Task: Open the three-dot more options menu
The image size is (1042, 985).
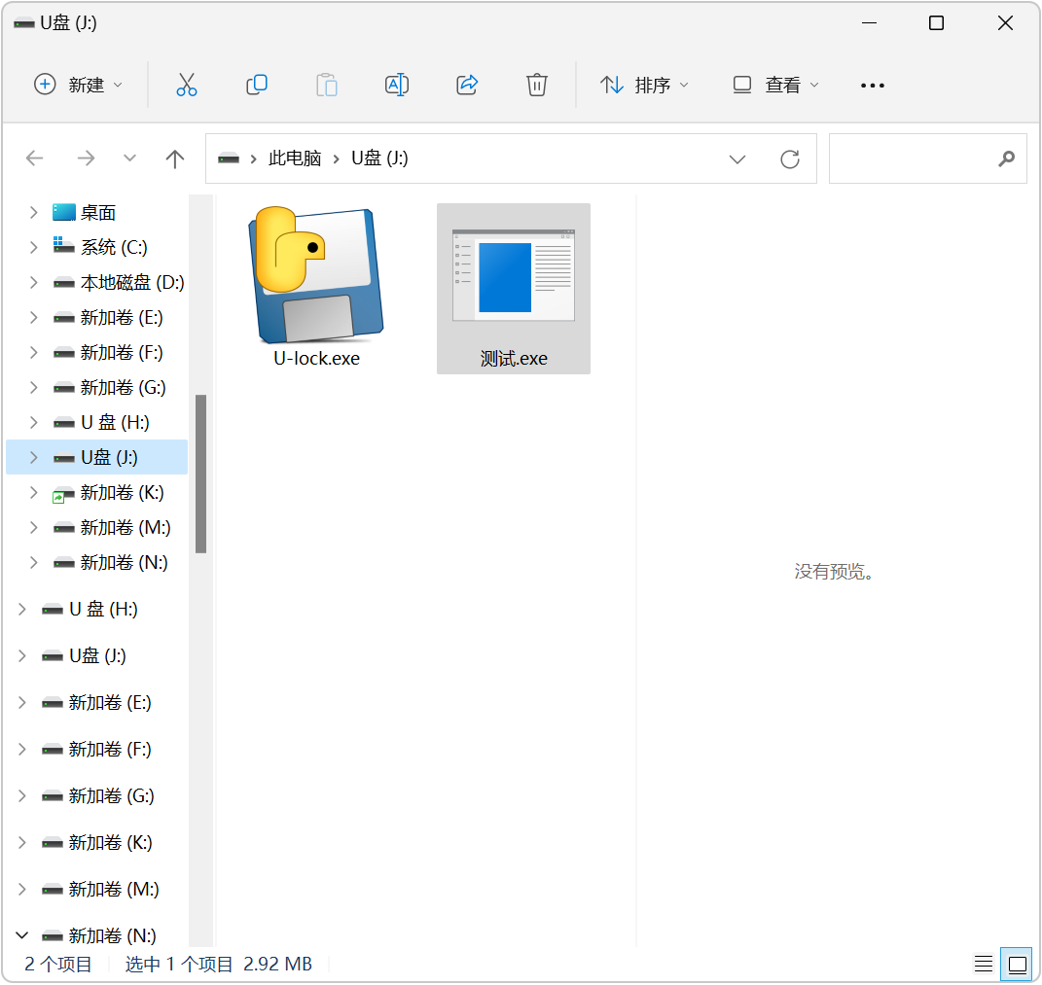Action: [x=872, y=85]
